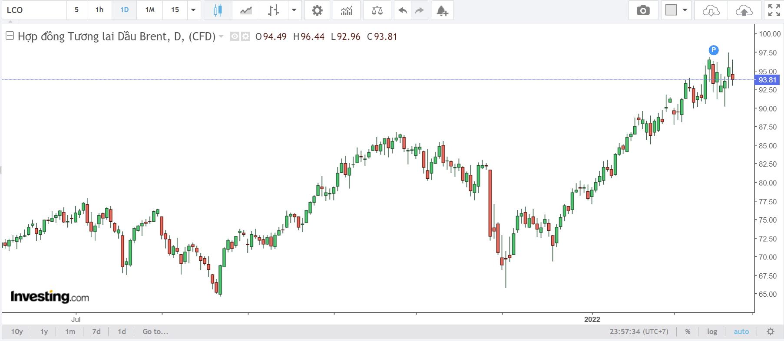The width and height of the screenshot is (784, 341).
Task: Select the 1D interval
Action: [124, 10]
